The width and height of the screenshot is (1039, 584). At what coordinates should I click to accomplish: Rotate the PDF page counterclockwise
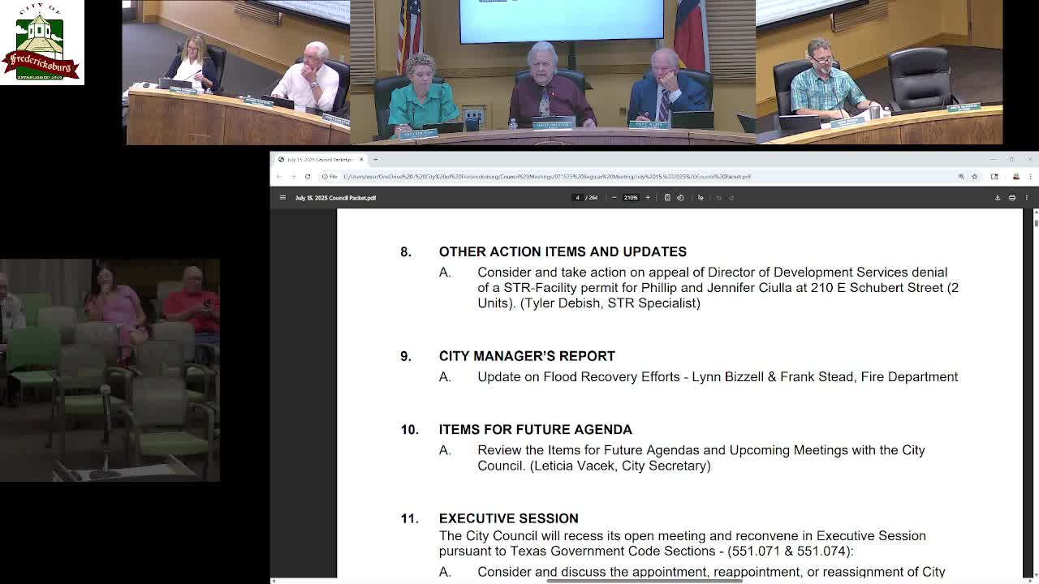(681, 197)
